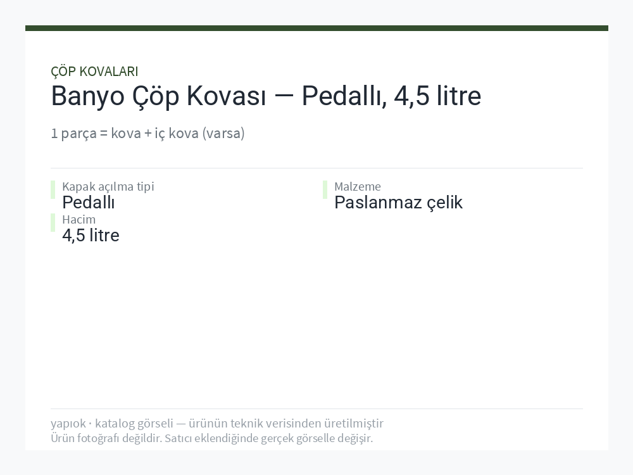Click '4,5 litre' in the product title
633x475 pixels.
(x=437, y=96)
